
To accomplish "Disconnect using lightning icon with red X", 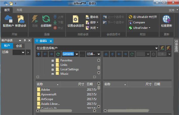I will (x=169, y=48).
